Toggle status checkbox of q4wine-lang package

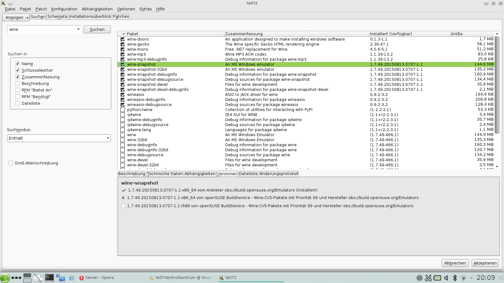[x=123, y=130]
